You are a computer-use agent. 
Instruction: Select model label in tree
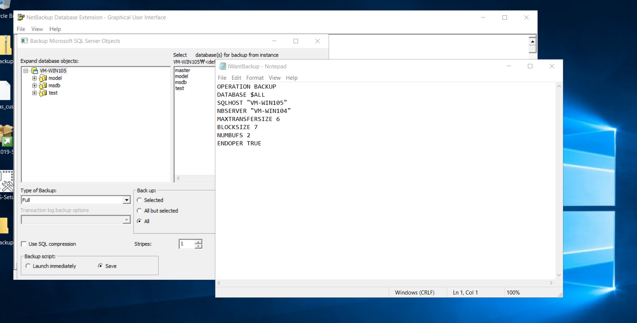click(55, 78)
